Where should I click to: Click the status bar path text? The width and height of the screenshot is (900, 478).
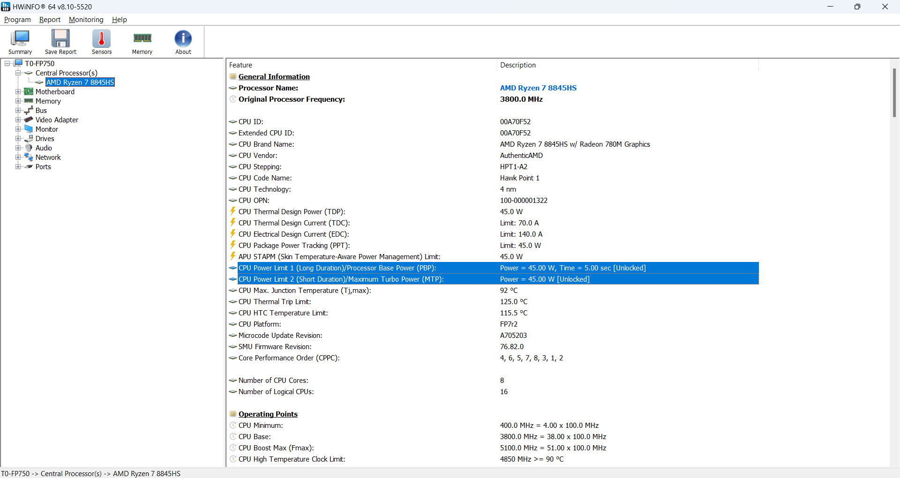(91, 473)
